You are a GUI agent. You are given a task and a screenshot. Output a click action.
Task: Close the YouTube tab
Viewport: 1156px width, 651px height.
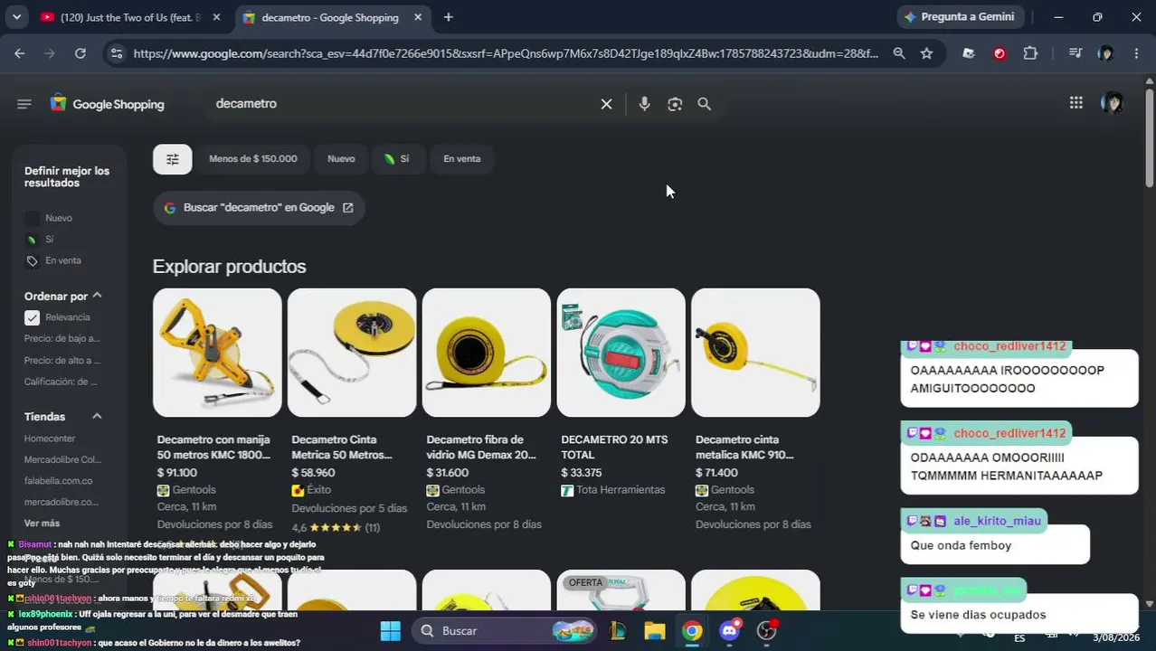coord(216,17)
